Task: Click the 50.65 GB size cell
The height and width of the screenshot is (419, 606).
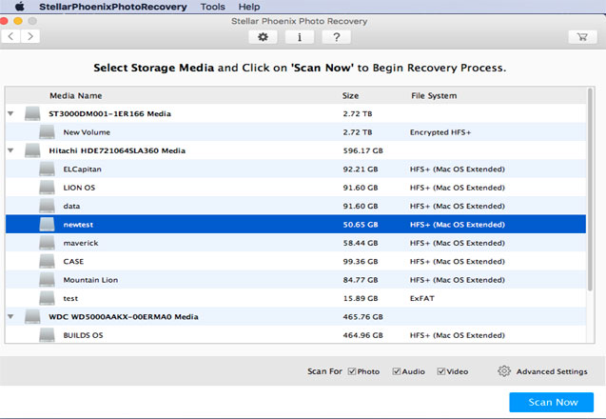Action: click(x=361, y=225)
